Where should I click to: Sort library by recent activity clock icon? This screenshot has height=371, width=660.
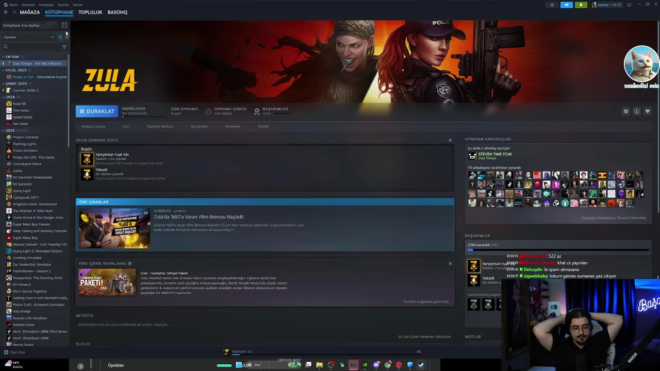60,37
